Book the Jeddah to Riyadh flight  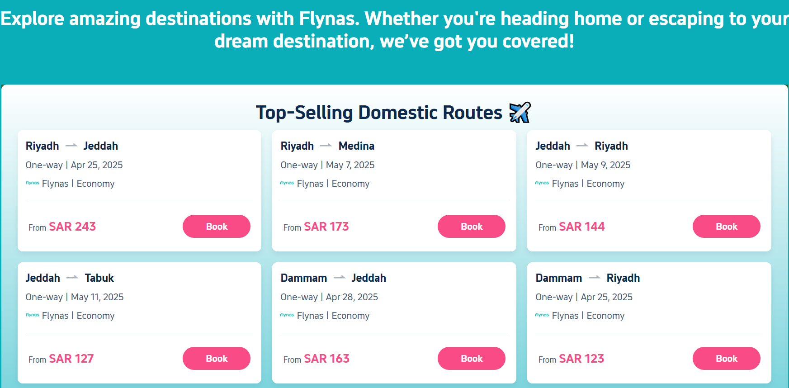coord(727,226)
